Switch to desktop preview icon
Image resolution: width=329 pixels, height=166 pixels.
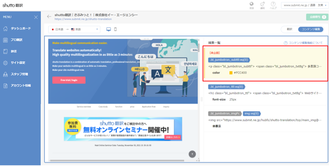[109, 29]
